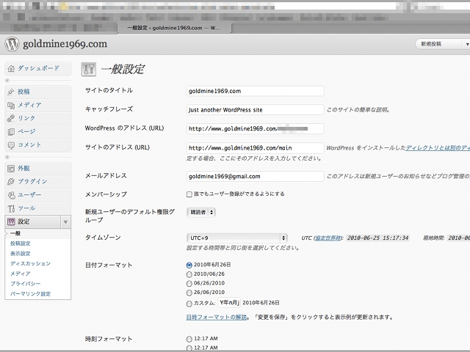Open リンク menu item
Image resolution: width=470 pixels, height=352 pixels.
click(x=26, y=118)
